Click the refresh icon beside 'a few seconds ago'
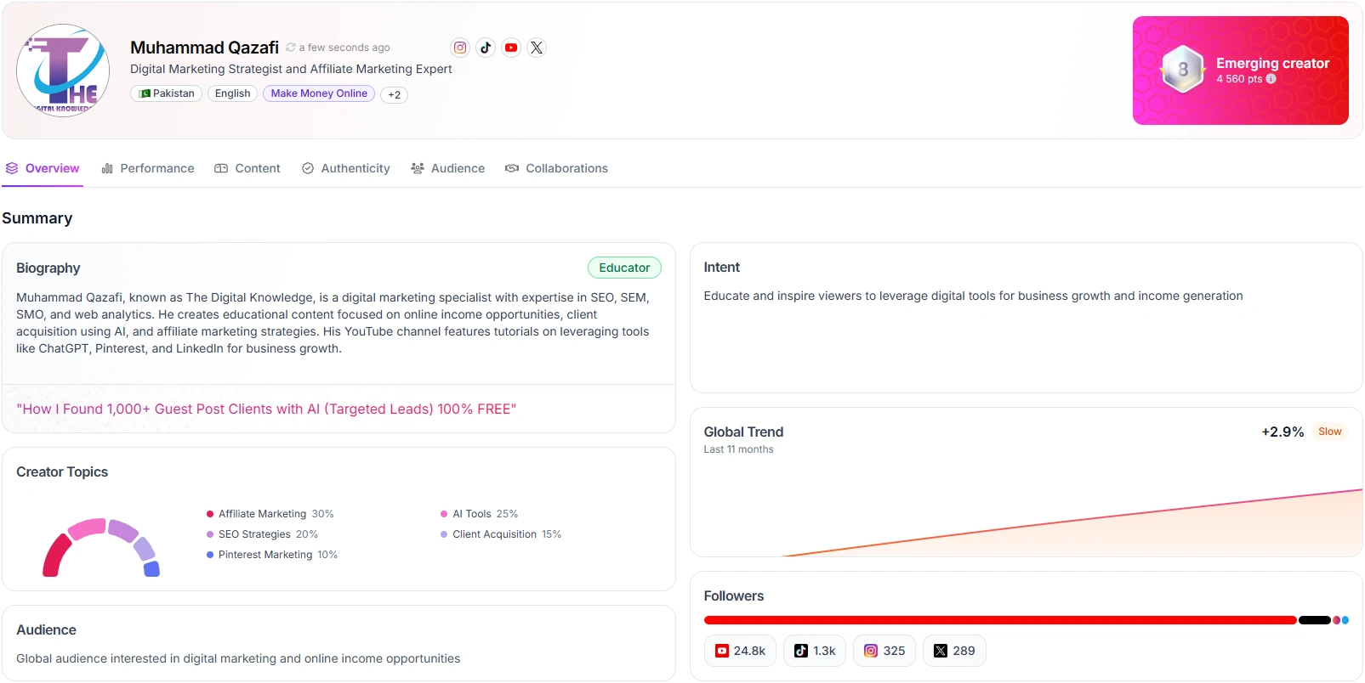Image resolution: width=1365 pixels, height=683 pixels. tap(291, 48)
